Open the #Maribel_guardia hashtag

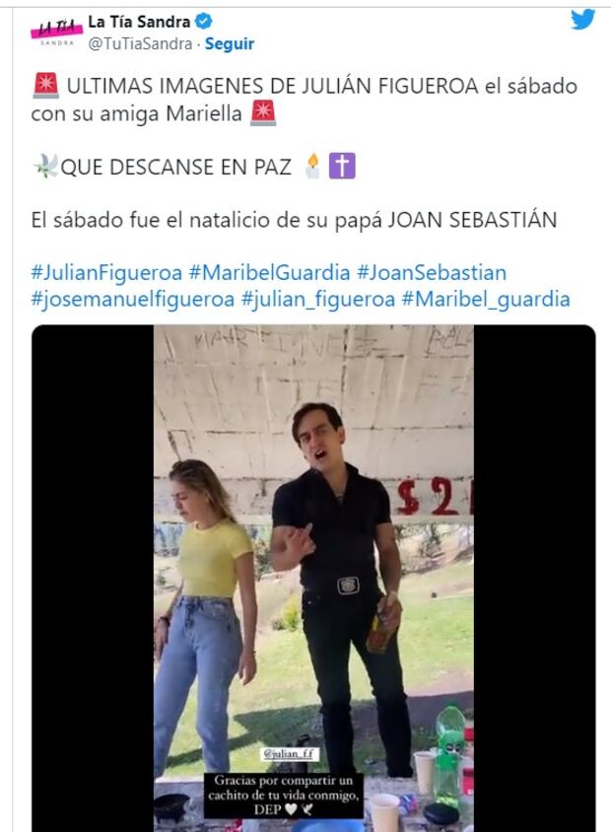coord(486,300)
